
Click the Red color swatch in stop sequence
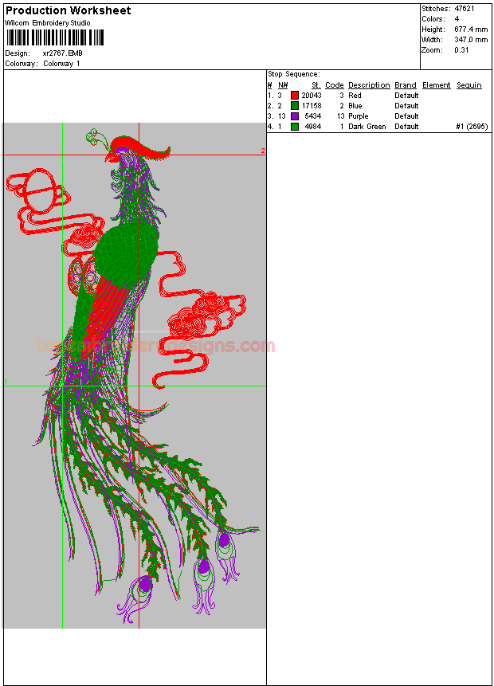(x=295, y=96)
